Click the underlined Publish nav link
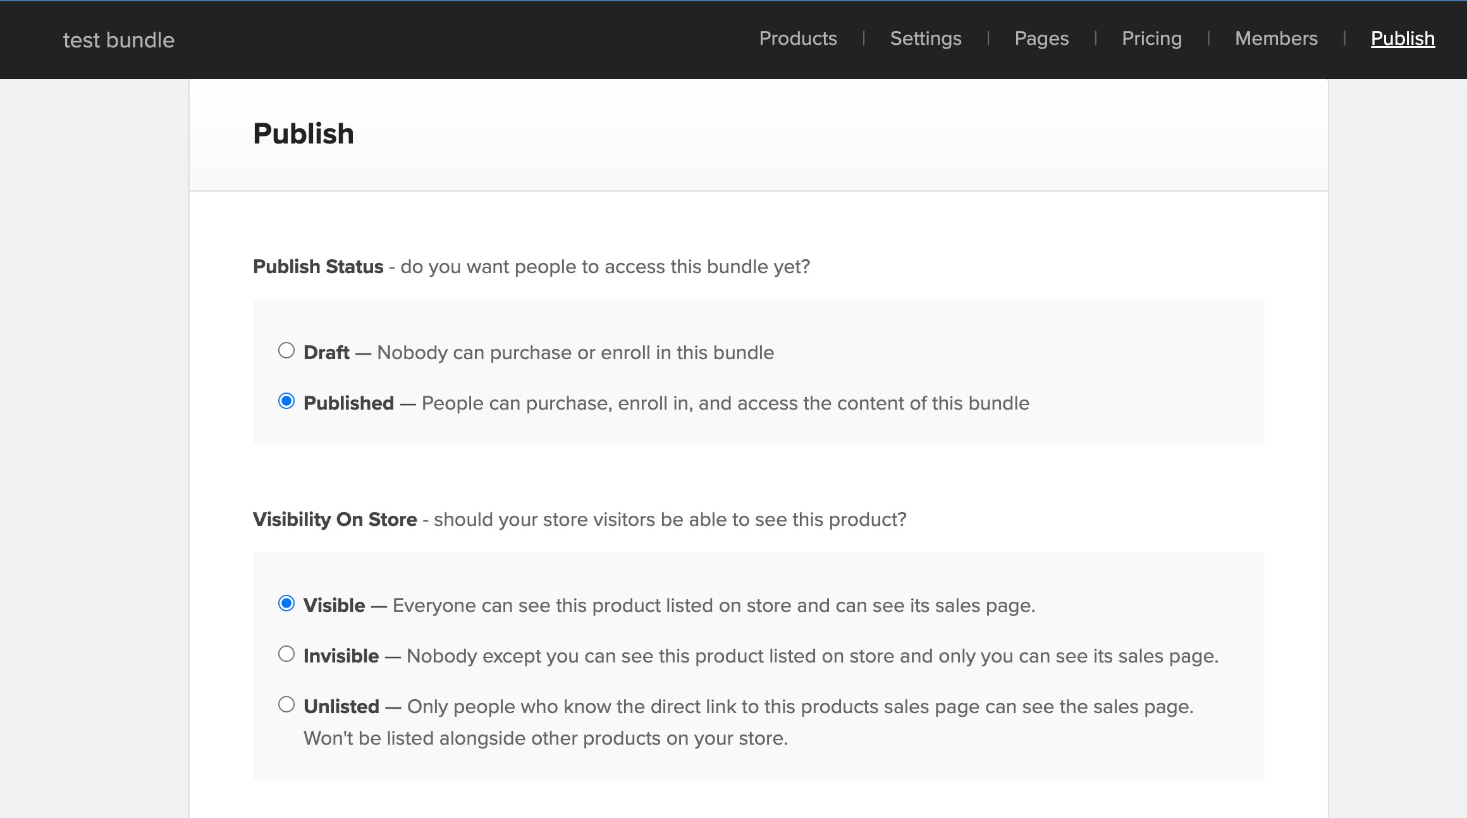1467x818 pixels. [x=1403, y=39]
